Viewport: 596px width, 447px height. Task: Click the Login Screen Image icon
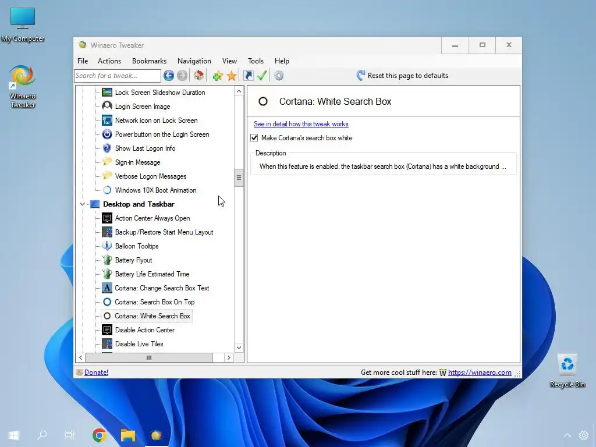pyautogui.click(x=107, y=107)
